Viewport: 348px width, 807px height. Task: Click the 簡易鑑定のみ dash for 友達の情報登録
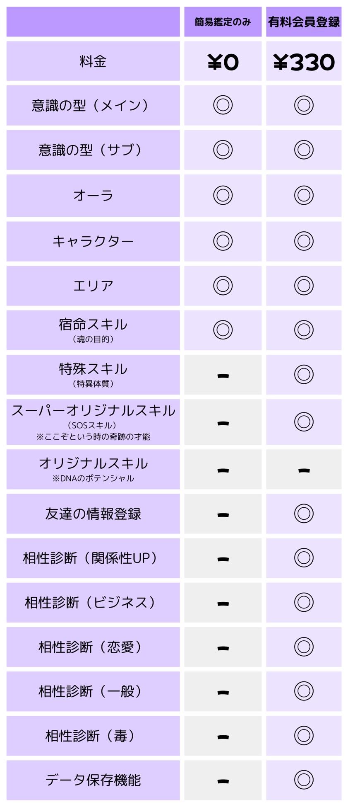(223, 515)
